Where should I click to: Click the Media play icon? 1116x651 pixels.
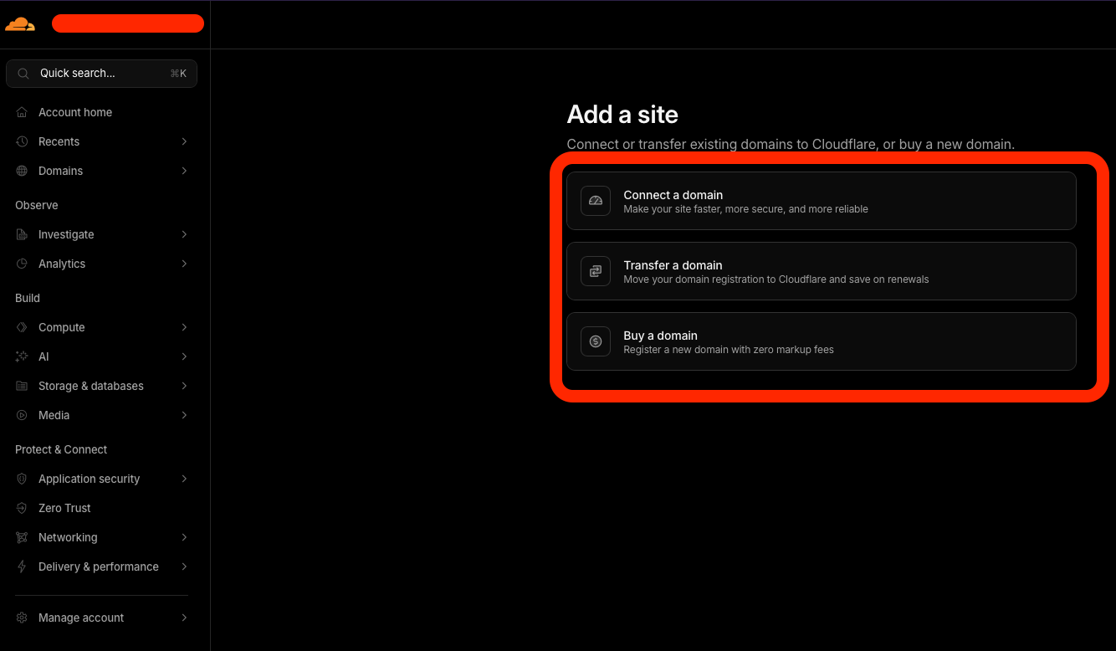(x=23, y=415)
